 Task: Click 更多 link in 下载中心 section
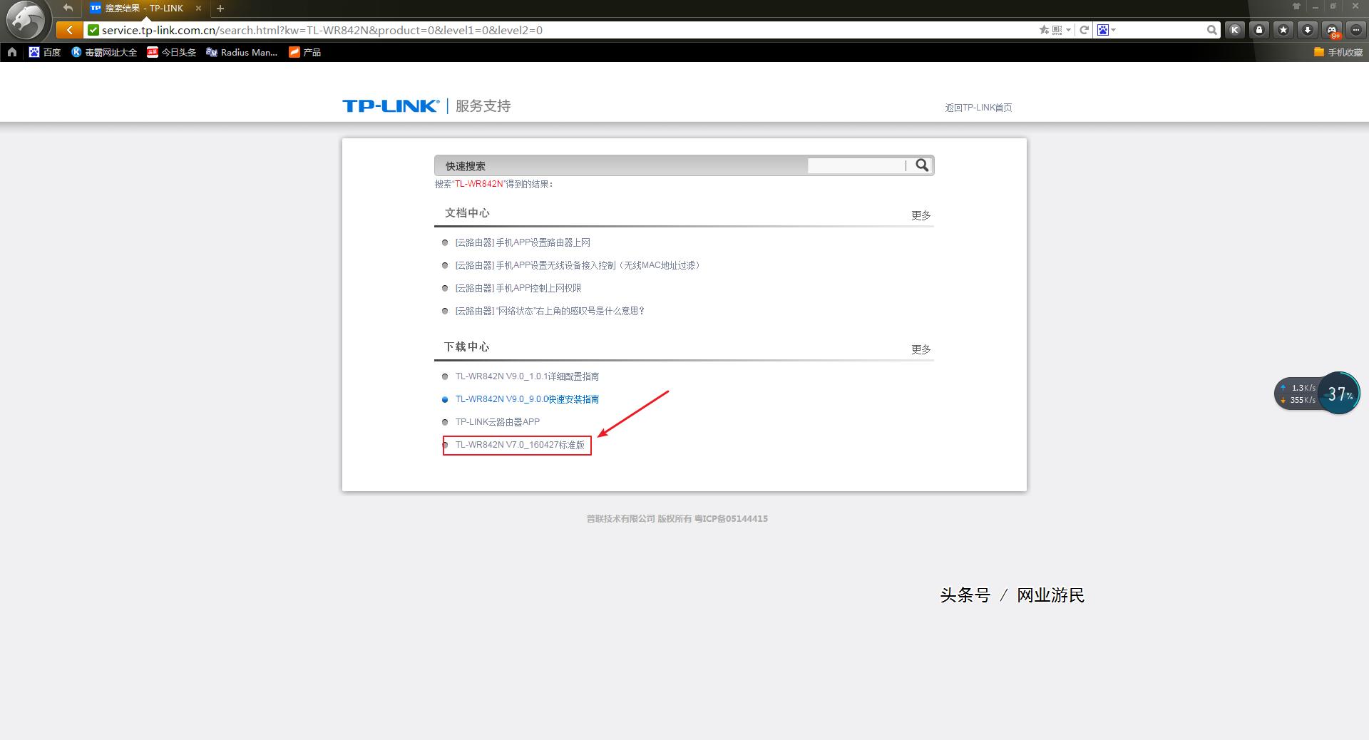click(x=921, y=349)
